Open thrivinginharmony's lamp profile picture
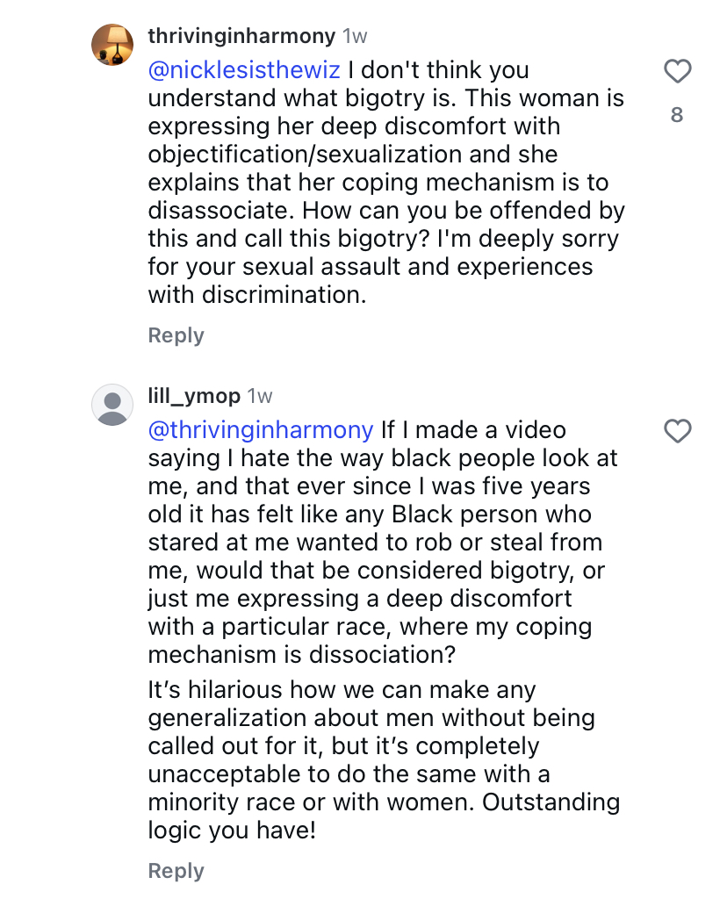 112,44
